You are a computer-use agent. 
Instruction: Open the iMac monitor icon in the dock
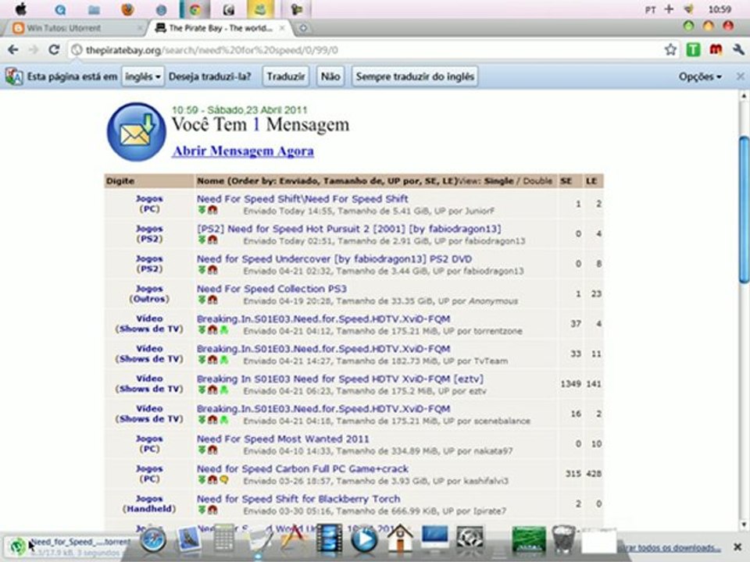pos(435,539)
